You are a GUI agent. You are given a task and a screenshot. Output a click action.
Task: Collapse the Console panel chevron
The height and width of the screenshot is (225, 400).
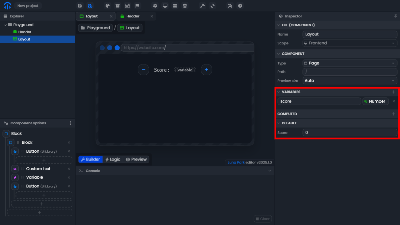[270, 171]
